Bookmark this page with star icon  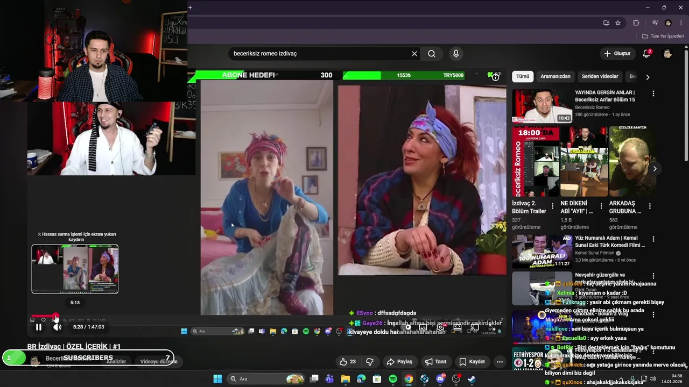[618, 23]
